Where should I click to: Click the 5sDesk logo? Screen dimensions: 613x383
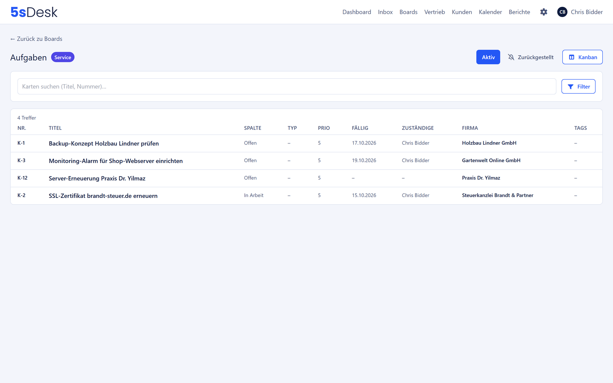pos(34,12)
